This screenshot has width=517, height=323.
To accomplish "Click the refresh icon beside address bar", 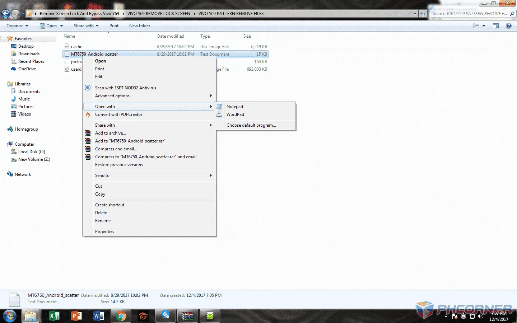I will coord(423,14).
